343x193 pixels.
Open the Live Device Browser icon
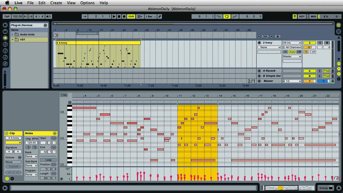5,31
